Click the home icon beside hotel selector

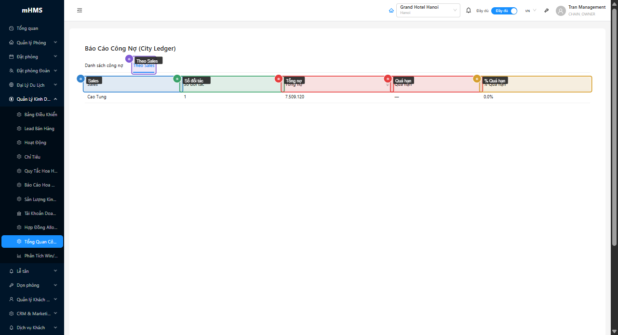391,11
